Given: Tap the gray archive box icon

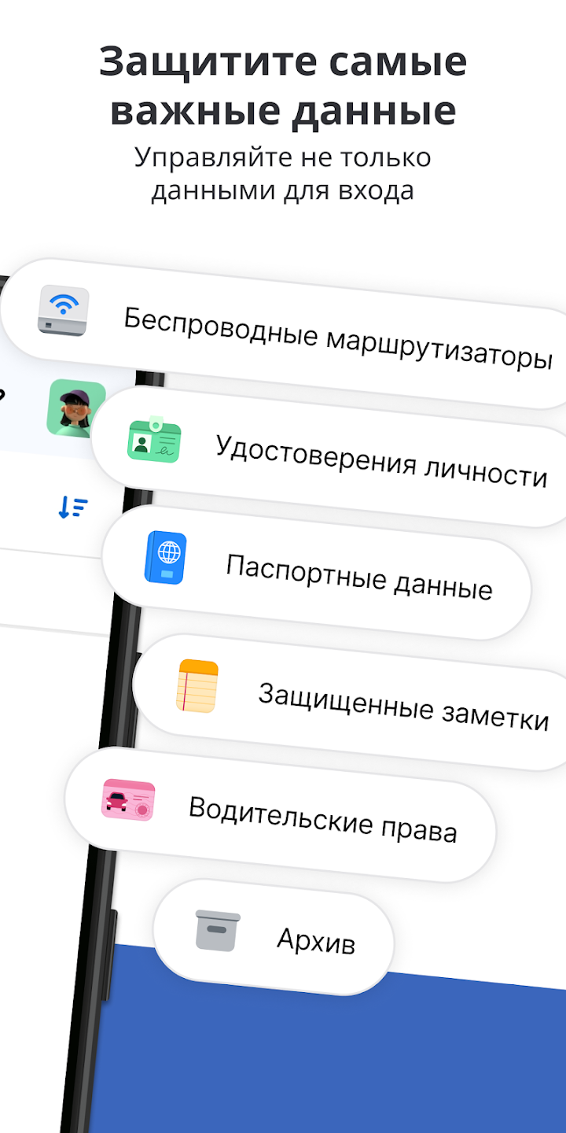Looking at the screenshot, I should pyautogui.click(x=218, y=930).
